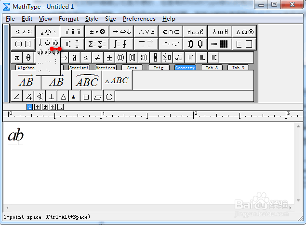Insert summation with limits from small bar
This screenshot has width=306, height=225.
point(167,58)
